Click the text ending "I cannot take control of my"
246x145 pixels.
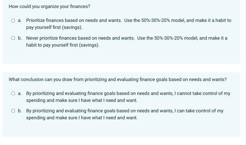click(x=128, y=93)
